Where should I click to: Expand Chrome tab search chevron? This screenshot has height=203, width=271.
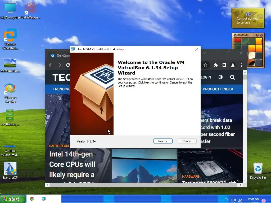tap(205, 53)
